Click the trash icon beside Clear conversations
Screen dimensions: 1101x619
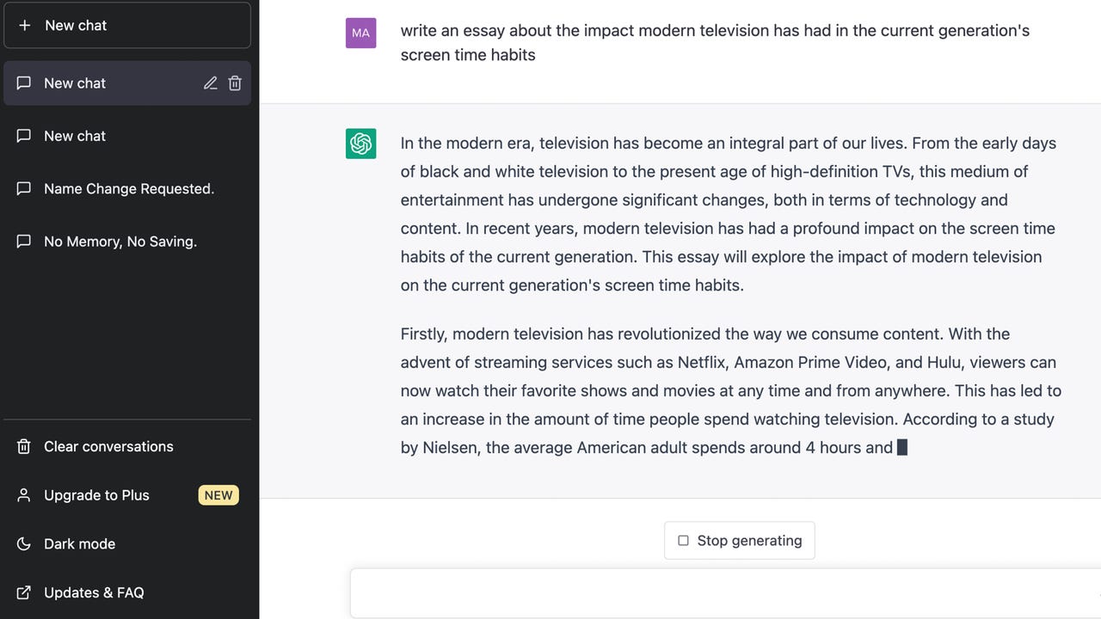click(x=24, y=446)
